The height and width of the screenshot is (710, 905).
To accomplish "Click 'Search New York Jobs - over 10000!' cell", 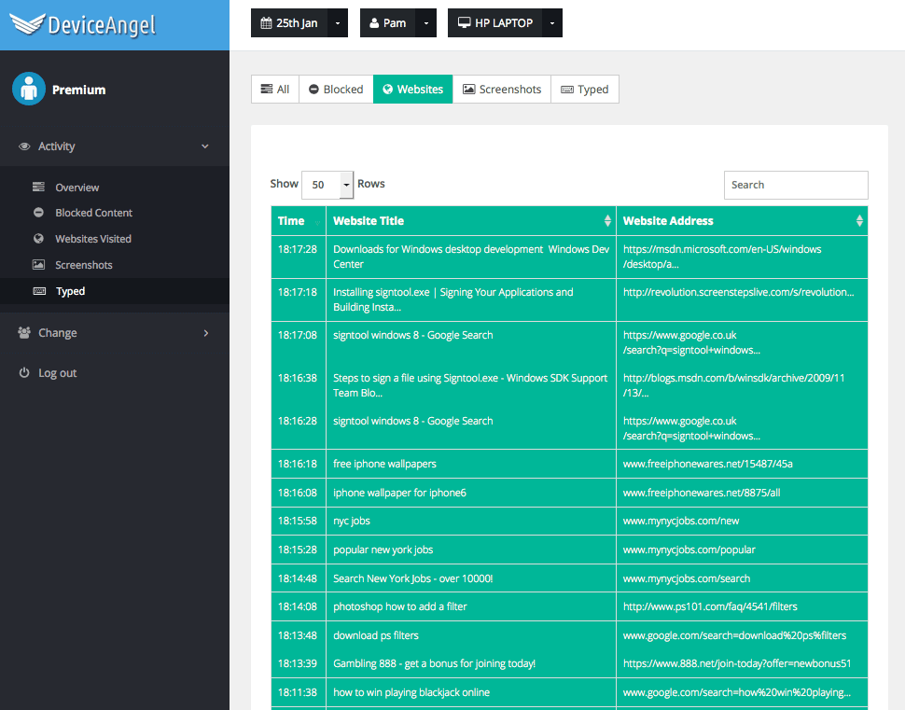I will (471, 578).
